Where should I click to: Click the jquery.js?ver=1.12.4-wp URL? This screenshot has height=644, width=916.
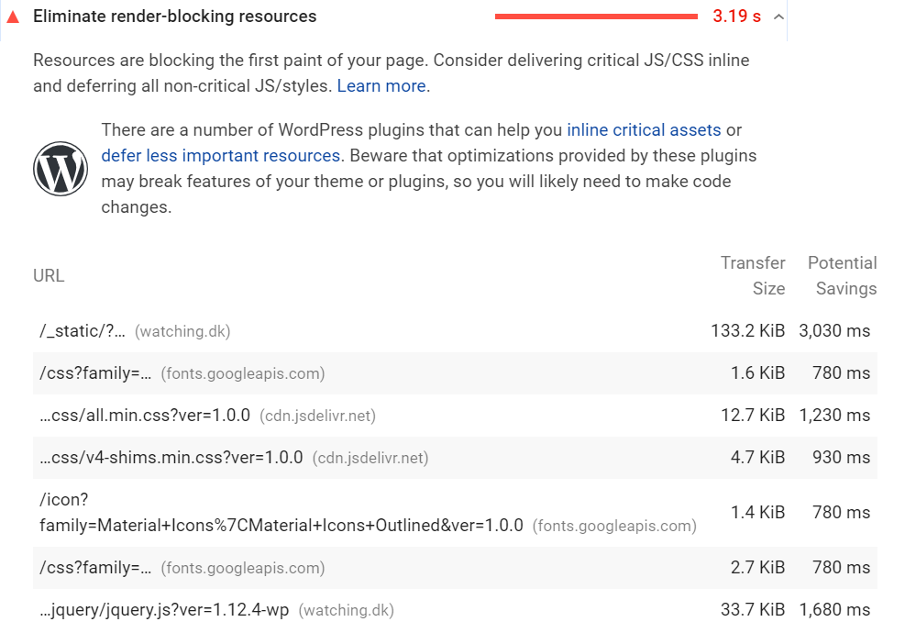[164, 610]
